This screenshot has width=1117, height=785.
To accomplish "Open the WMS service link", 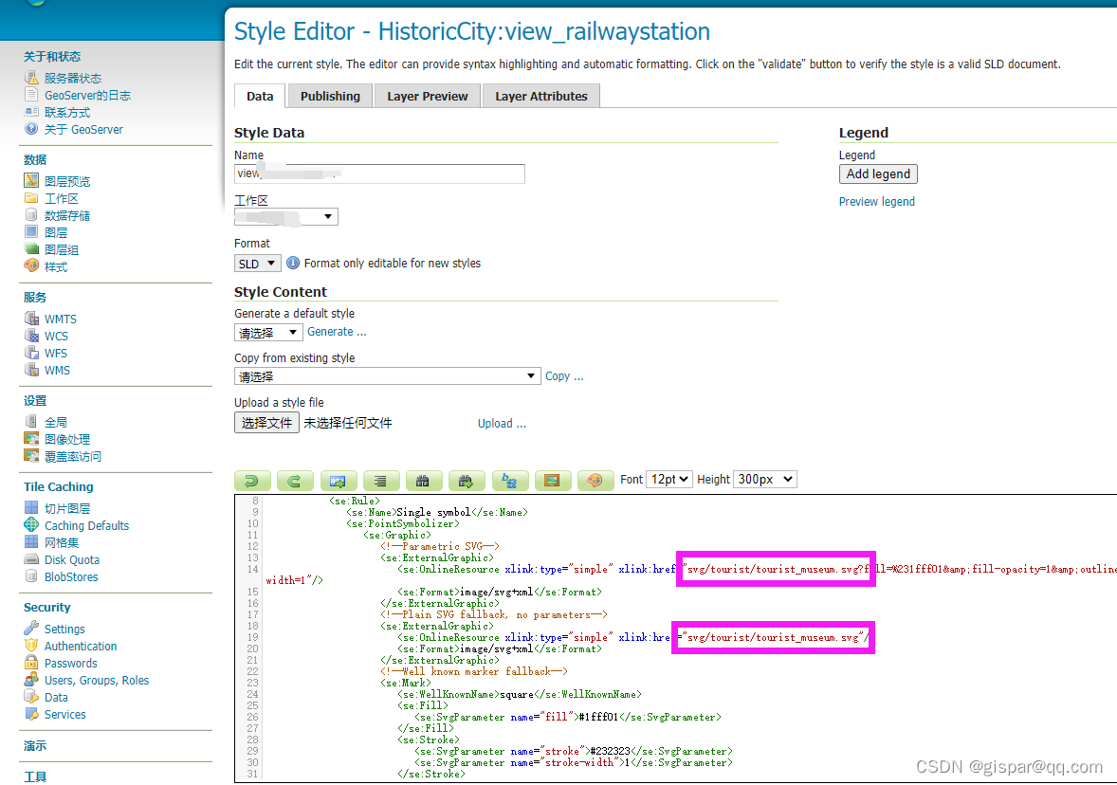I will pyautogui.click(x=57, y=371).
